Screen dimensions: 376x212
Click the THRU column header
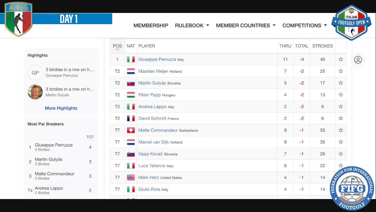click(x=285, y=46)
